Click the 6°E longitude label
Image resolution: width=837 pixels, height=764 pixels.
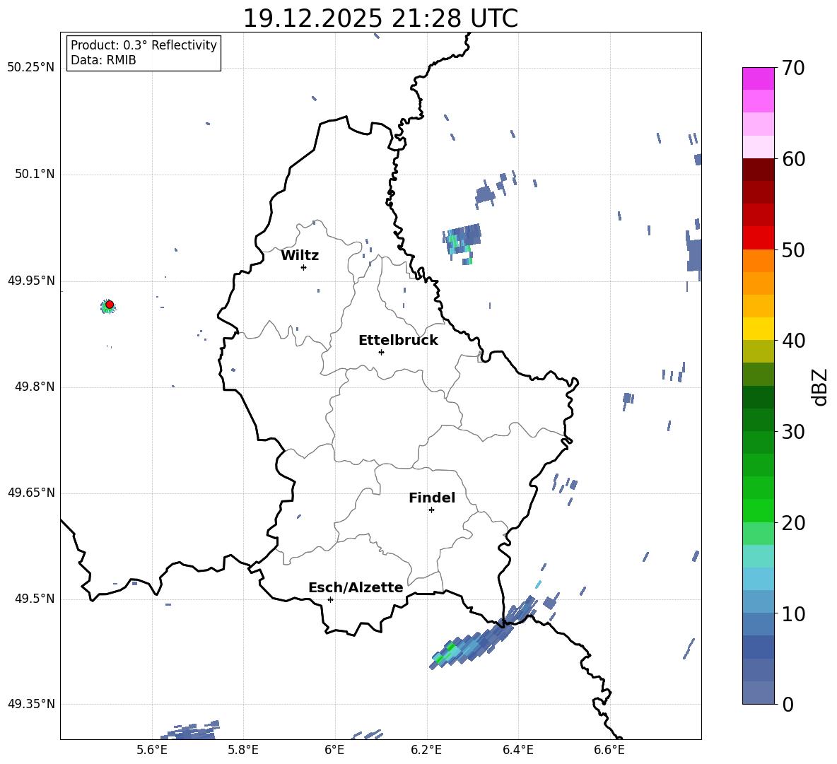click(x=334, y=750)
